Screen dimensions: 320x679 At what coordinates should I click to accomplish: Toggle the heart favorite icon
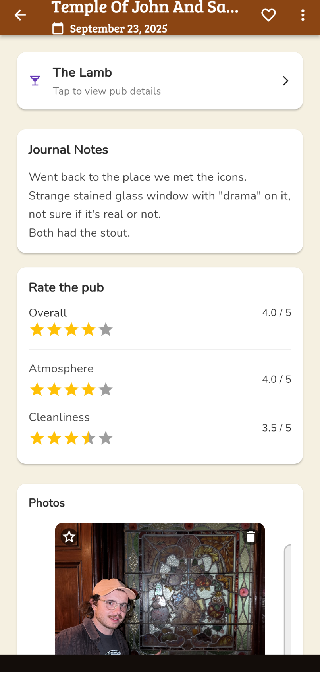(268, 15)
